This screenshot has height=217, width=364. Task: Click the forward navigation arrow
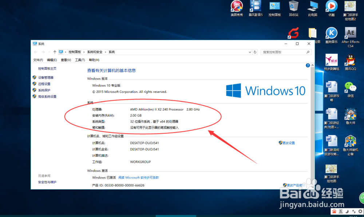click(43, 52)
